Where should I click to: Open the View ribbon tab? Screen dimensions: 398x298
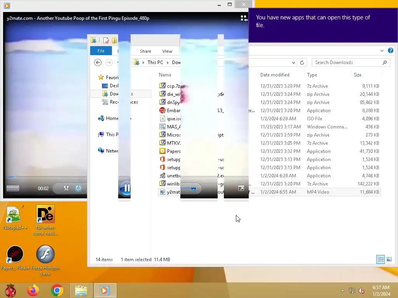point(167,51)
